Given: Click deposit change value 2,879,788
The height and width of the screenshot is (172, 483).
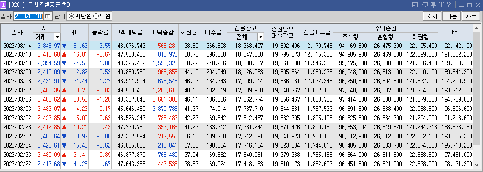Looking at the screenshot, I should (165, 109).
